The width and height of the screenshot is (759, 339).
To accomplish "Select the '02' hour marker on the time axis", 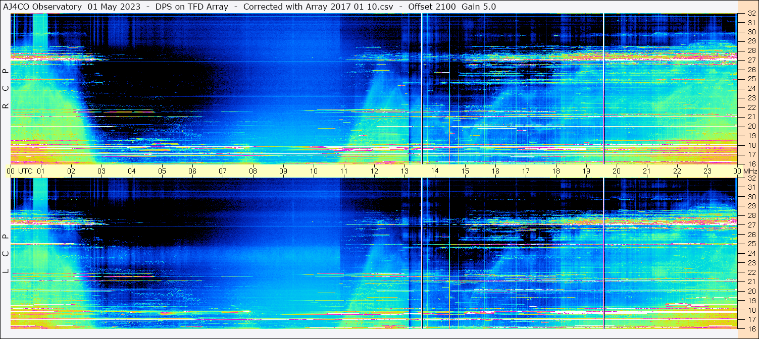I will [x=71, y=171].
